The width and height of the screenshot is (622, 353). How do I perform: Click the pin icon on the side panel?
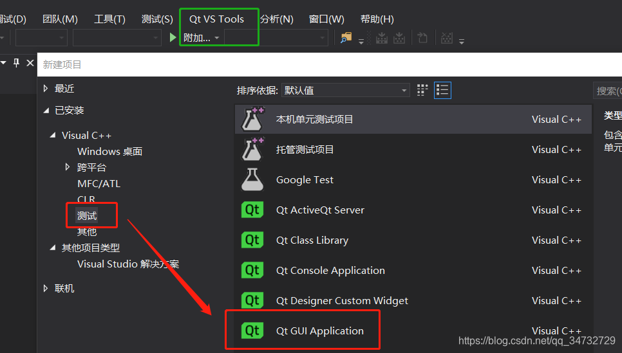click(x=16, y=62)
